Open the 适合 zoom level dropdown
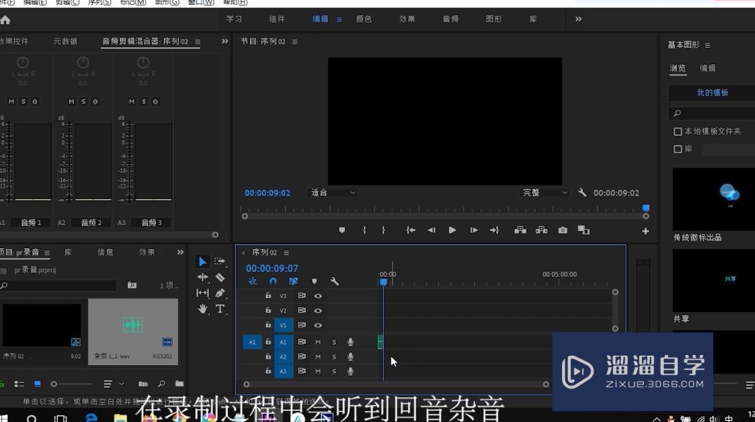Screen dimensions: 755x422 [333, 192]
